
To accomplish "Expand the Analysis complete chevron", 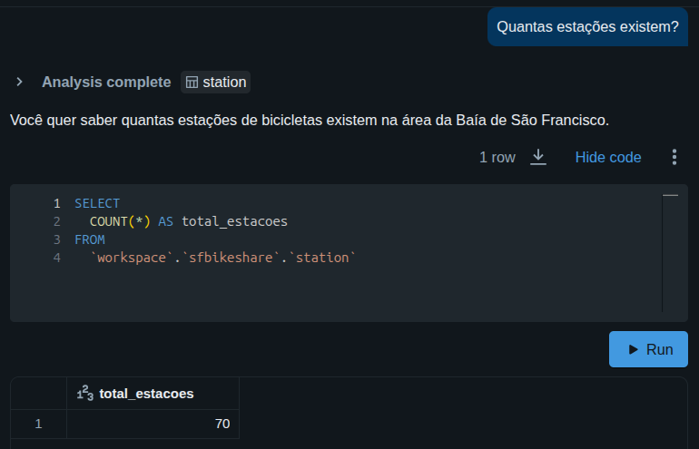I will click(19, 82).
